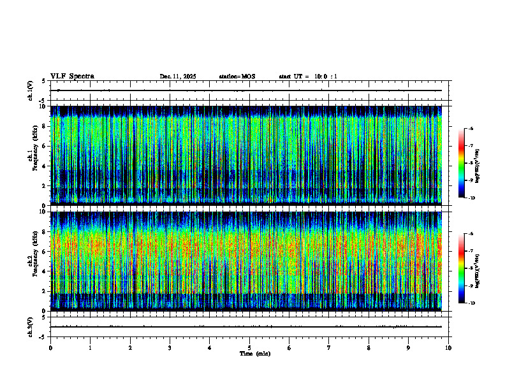The image size is (505, 390).
Task: Click the time axis tick label "10"
Action: coord(448,348)
